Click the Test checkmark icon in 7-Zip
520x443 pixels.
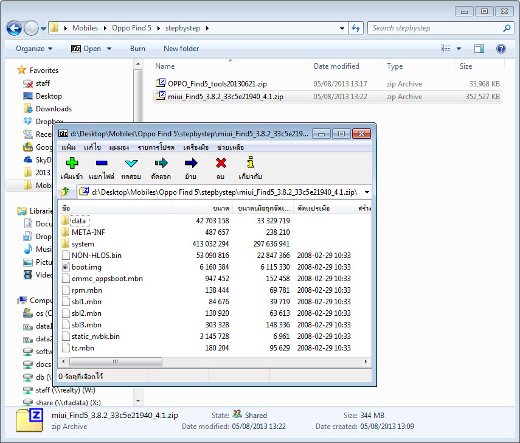131,163
